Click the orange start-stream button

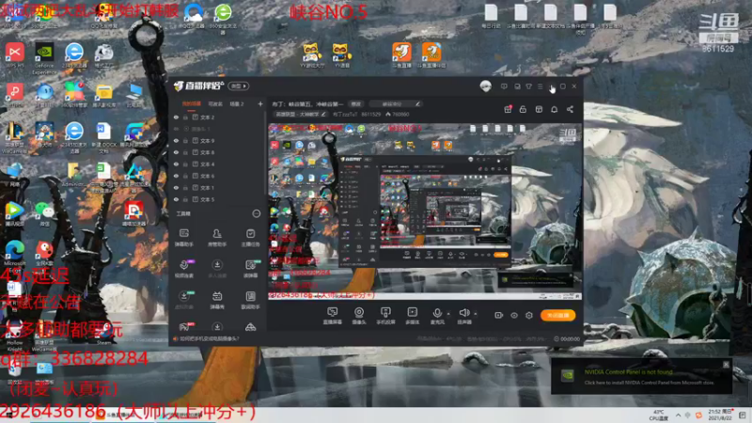click(557, 315)
